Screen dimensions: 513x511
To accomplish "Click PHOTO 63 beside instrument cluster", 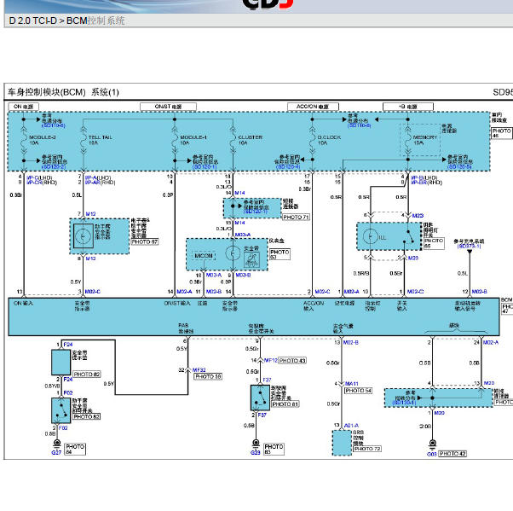I will point(280,254).
